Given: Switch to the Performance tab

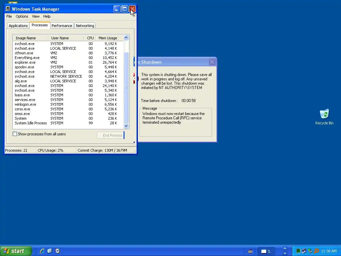Looking at the screenshot, I should click(62, 26).
